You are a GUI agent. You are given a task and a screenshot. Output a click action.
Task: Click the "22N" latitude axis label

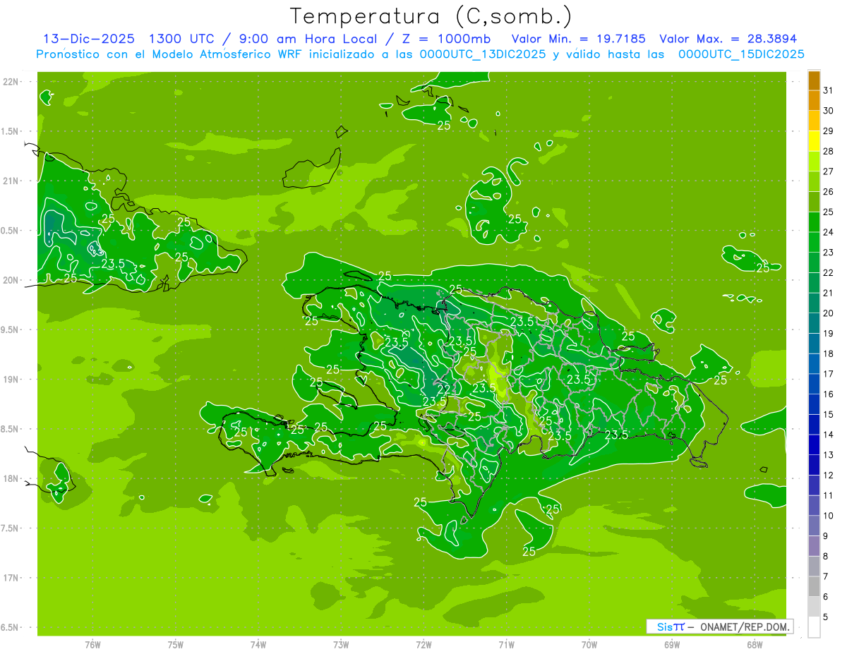tap(11, 82)
